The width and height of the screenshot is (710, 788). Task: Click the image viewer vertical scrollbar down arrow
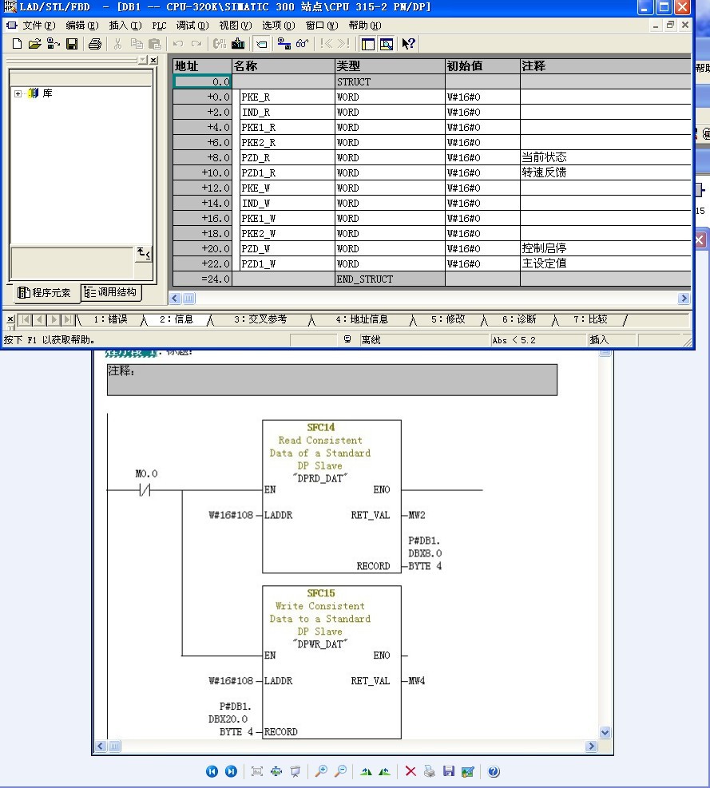605,733
